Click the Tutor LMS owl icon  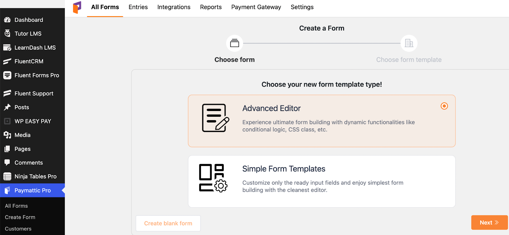click(x=7, y=33)
